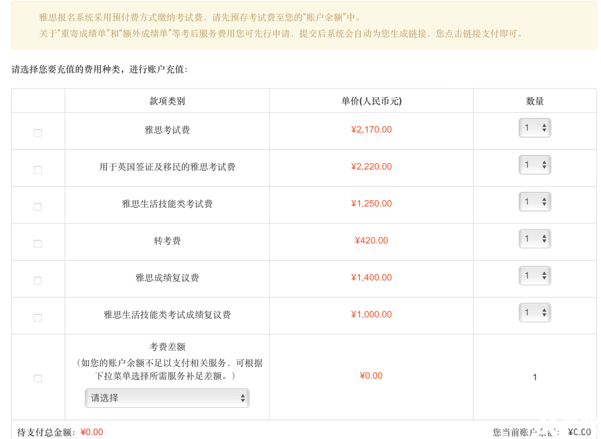The width and height of the screenshot is (601, 439).
Task: Click the ¥0.00 price in 考费差额 row
Action: [371, 376]
